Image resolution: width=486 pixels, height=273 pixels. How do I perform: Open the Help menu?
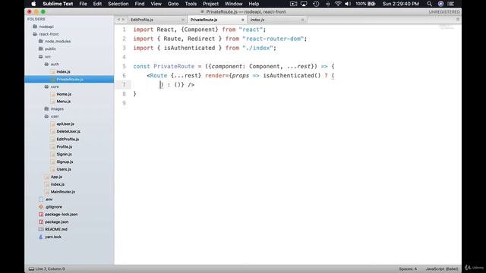point(254,4)
